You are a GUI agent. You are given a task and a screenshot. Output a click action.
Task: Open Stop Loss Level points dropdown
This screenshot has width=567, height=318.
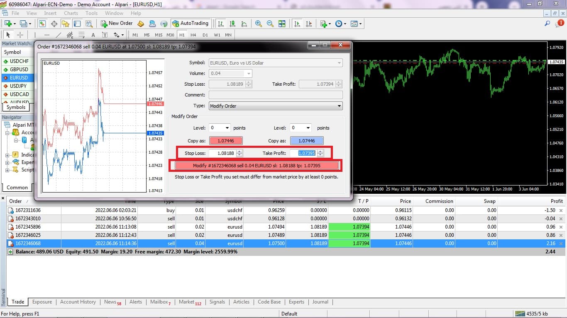[227, 128]
